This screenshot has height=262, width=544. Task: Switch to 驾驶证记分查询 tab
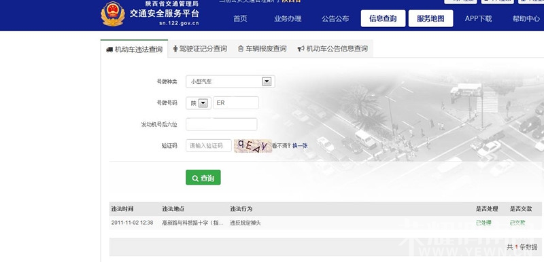[200, 49]
